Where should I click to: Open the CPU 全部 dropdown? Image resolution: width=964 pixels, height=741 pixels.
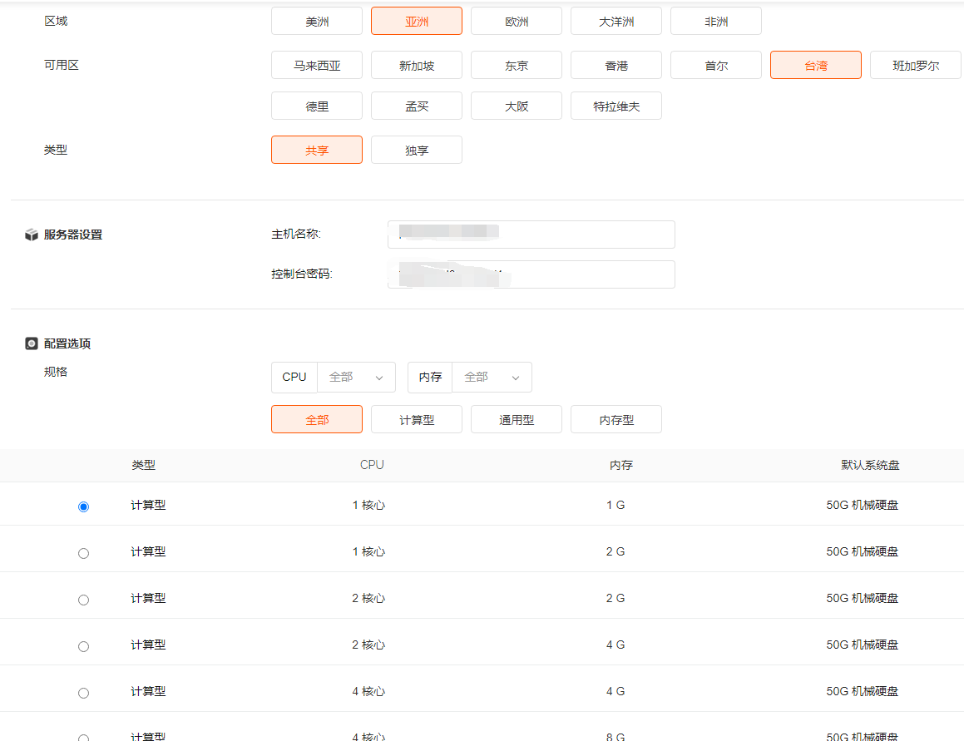click(356, 378)
